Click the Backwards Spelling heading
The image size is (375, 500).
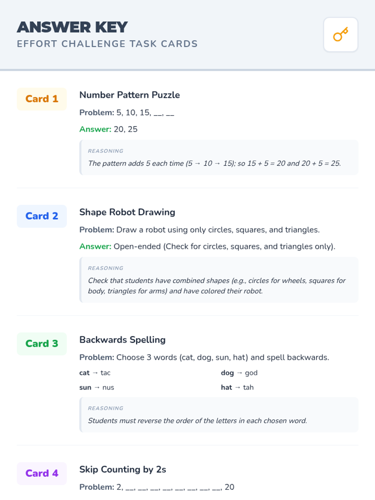(x=122, y=340)
